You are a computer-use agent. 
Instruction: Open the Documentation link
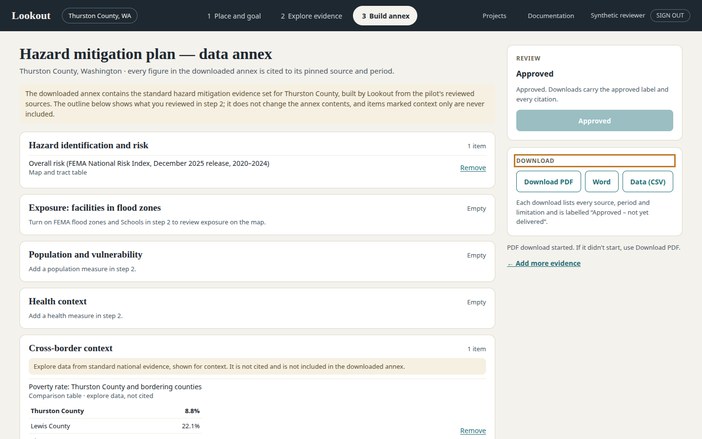click(551, 16)
